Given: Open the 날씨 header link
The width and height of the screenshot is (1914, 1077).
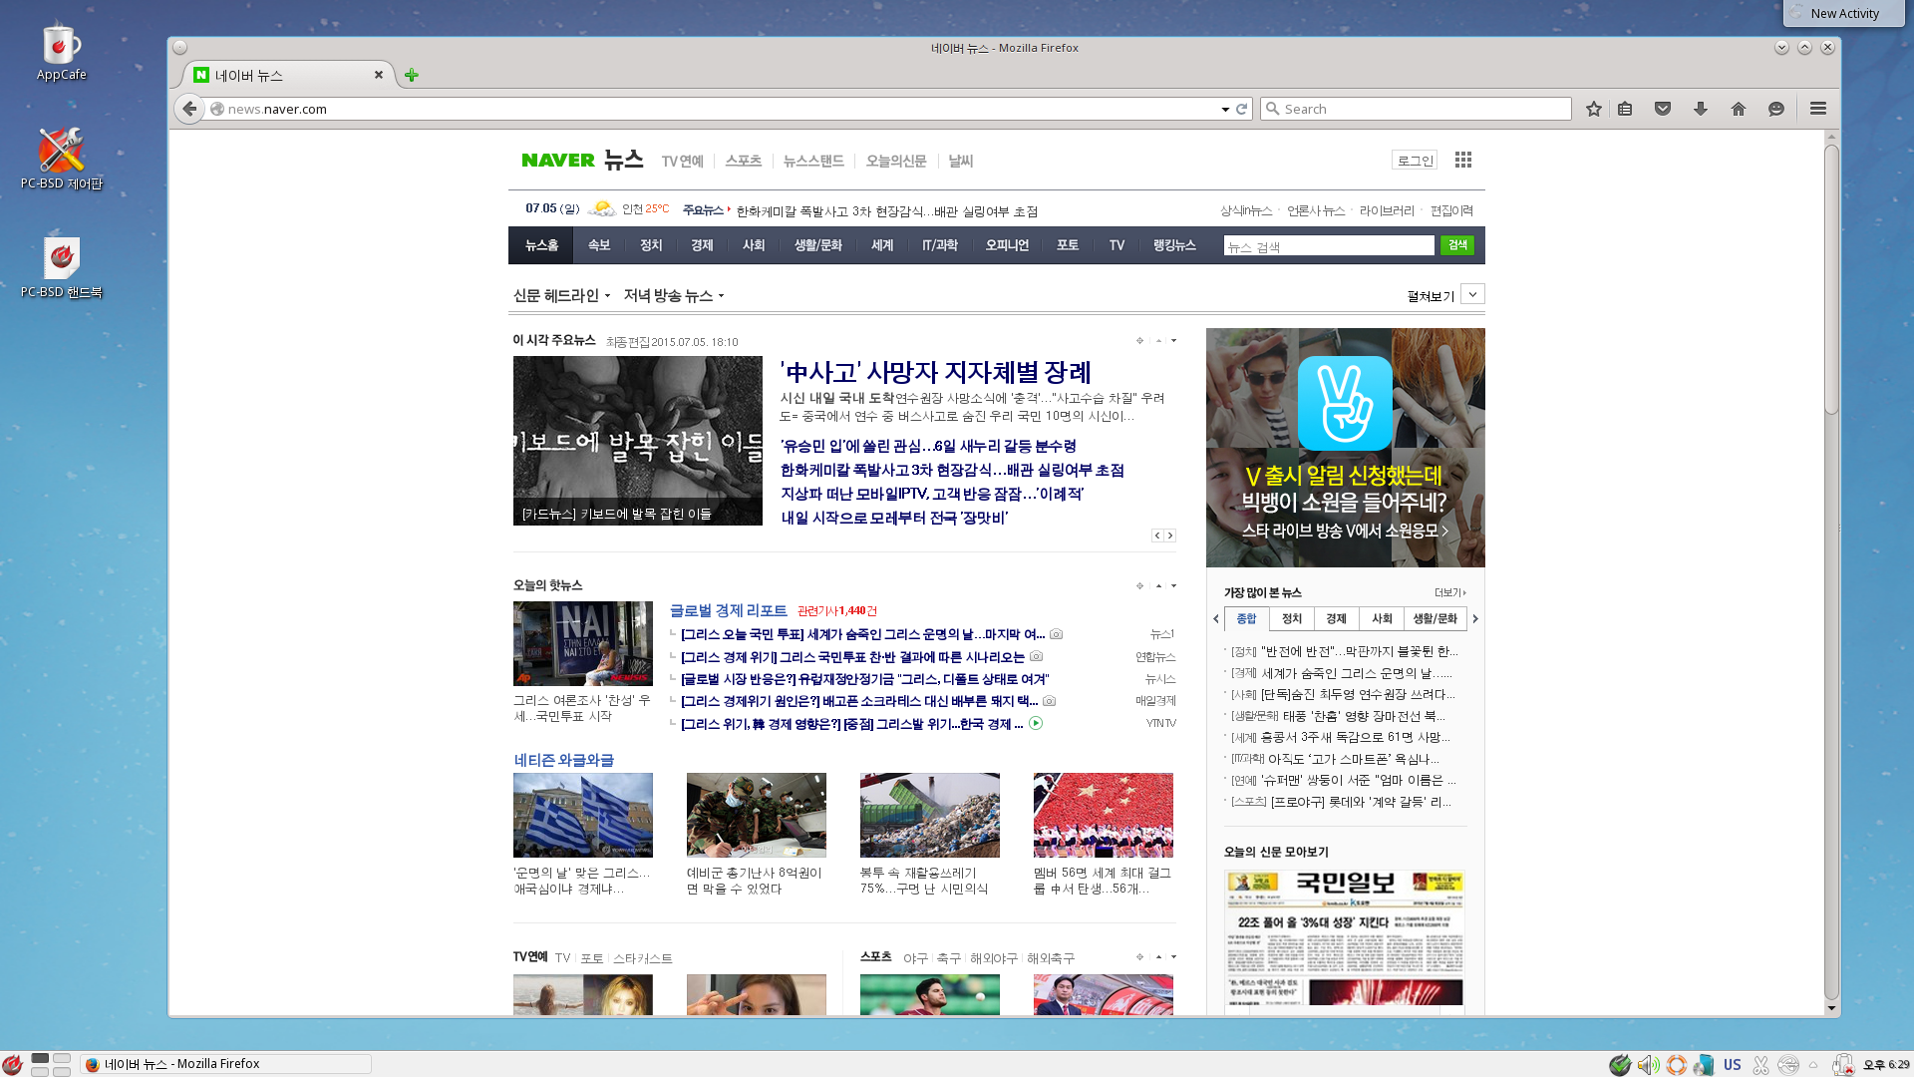Looking at the screenshot, I should pos(960,161).
